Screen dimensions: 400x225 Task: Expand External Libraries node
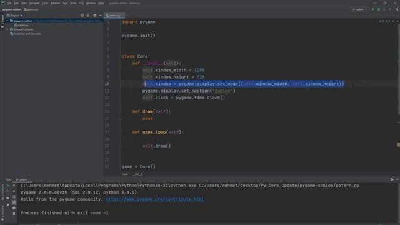(x=7, y=29)
